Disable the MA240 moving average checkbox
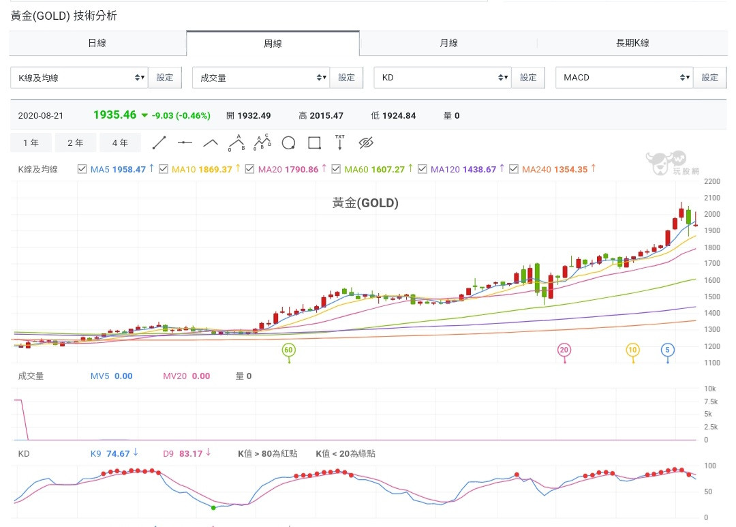 point(514,169)
